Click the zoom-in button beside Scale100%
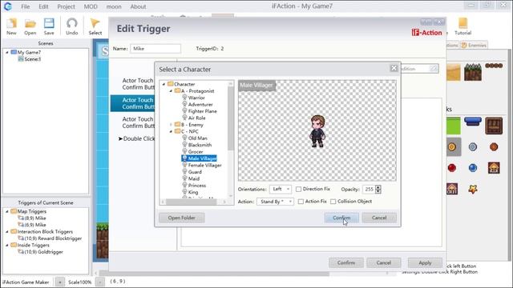 coord(59,282)
